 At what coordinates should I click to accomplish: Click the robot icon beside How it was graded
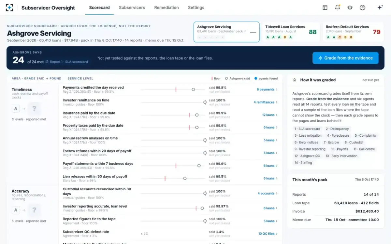(x=295, y=80)
